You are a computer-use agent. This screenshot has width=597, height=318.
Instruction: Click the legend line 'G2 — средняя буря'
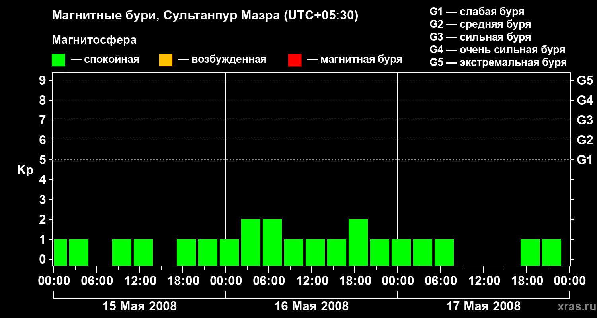pos(480,24)
